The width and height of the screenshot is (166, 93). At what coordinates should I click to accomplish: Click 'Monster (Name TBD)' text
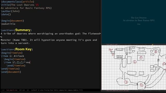14,40
